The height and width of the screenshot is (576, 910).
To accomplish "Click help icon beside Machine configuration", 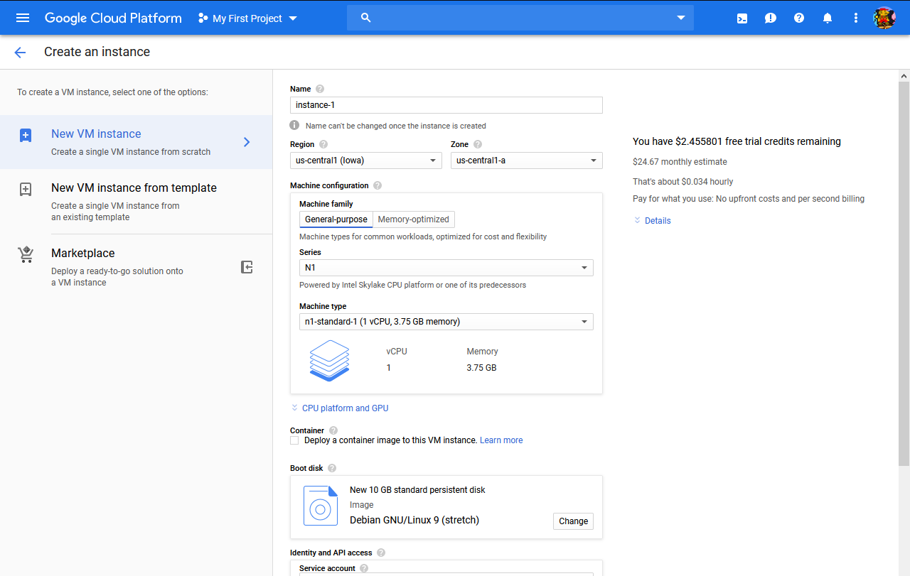I will pos(378,185).
